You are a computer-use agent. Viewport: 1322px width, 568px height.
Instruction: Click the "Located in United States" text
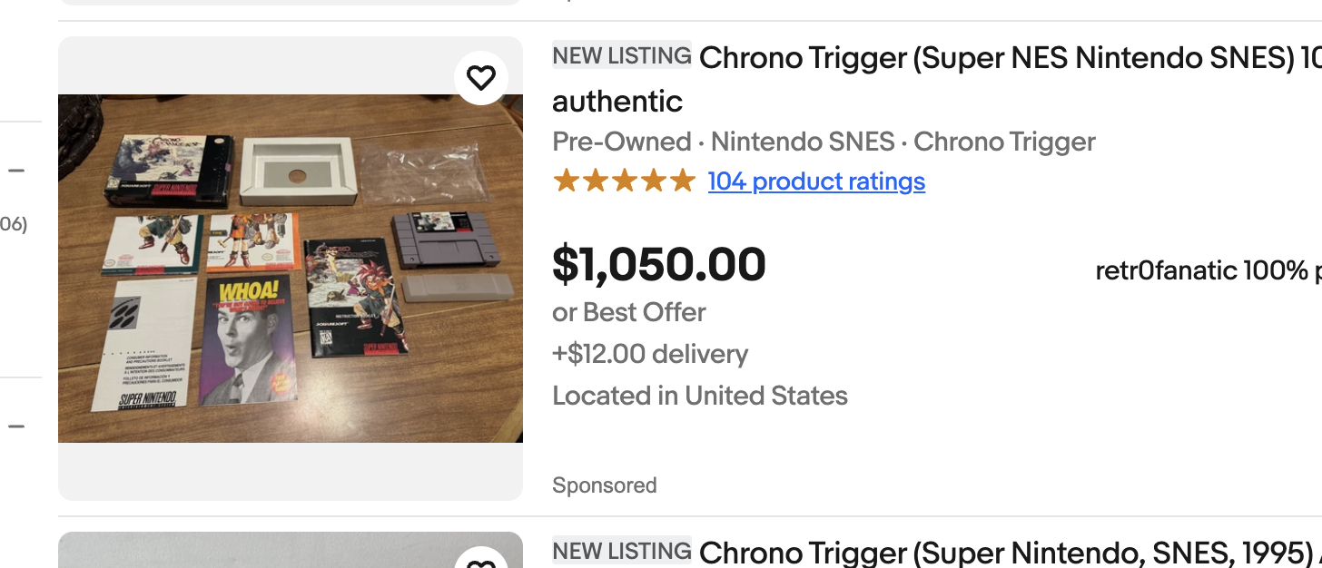[700, 396]
